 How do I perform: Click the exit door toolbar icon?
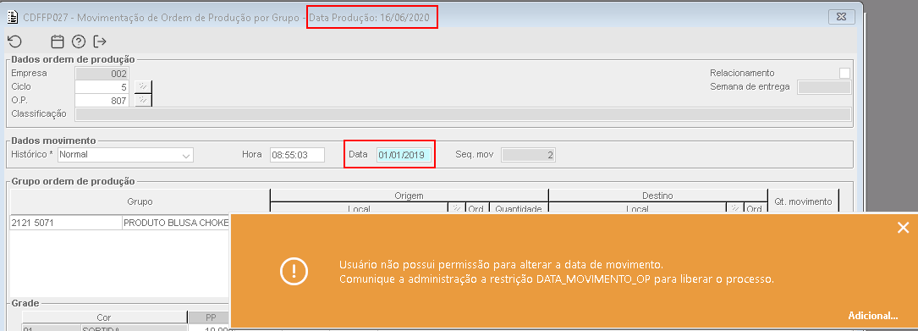[x=100, y=41]
